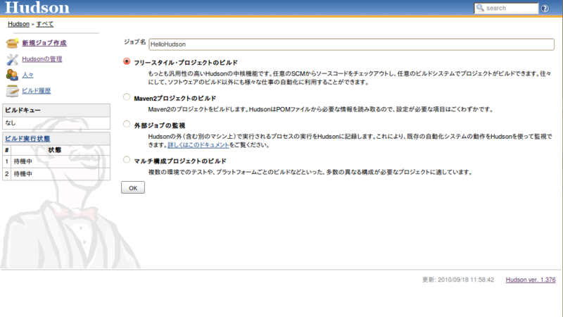Click the Hudson management tools icon
Viewport: 563px width, 317px height.
pyautogui.click(x=12, y=59)
